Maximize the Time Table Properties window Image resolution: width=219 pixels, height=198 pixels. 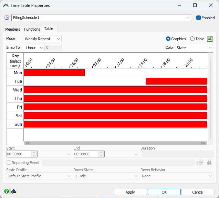tap(195, 5)
